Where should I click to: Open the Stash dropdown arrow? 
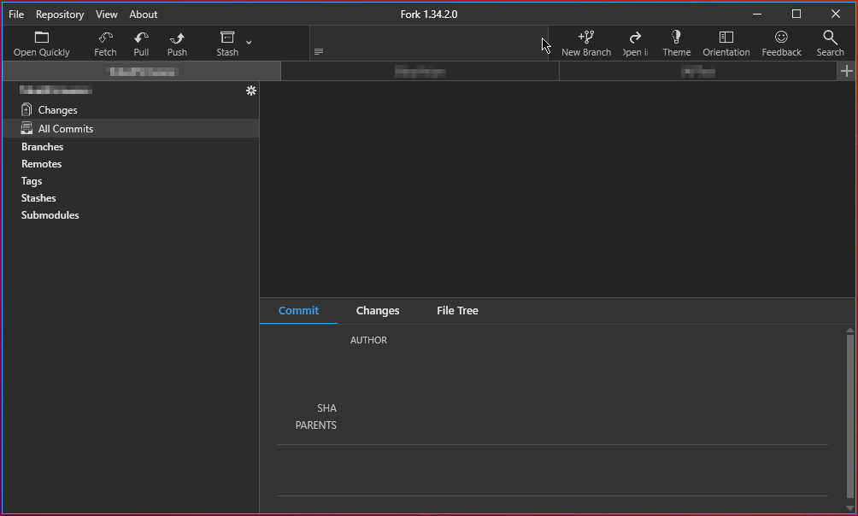(249, 42)
